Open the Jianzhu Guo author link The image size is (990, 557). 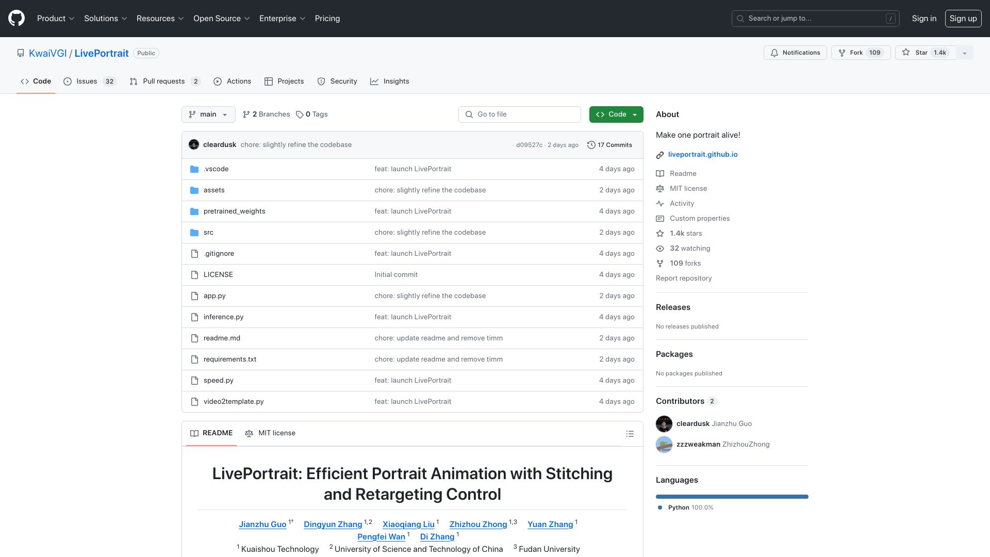262,525
